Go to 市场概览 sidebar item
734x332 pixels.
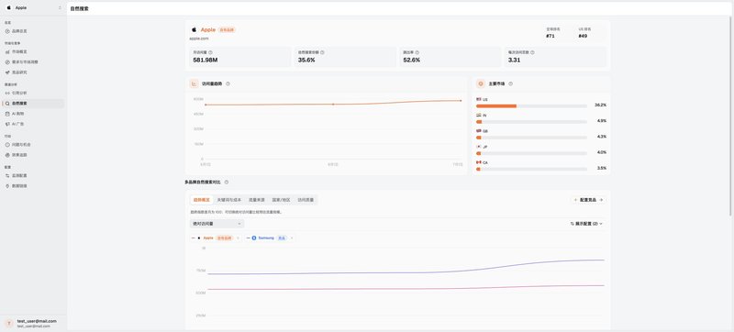click(x=33, y=52)
